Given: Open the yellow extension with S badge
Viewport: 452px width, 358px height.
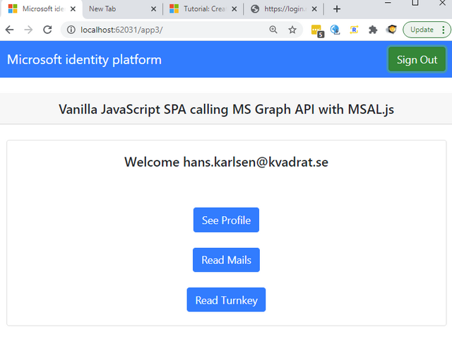Looking at the screenshot, I should [317, 30].
